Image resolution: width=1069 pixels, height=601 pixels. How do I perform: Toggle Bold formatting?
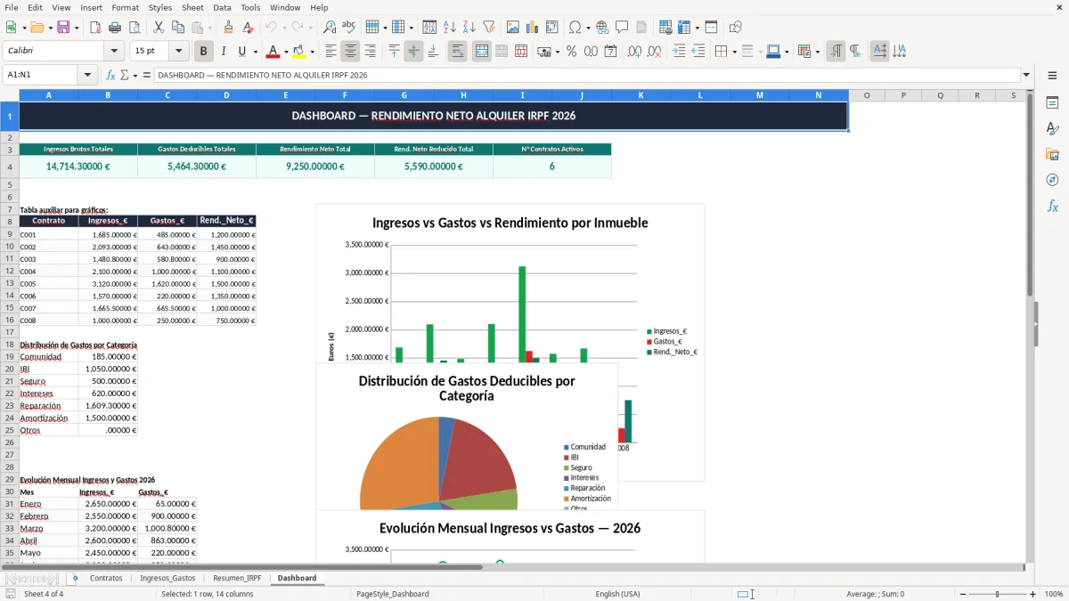click(x=203, y=52)
